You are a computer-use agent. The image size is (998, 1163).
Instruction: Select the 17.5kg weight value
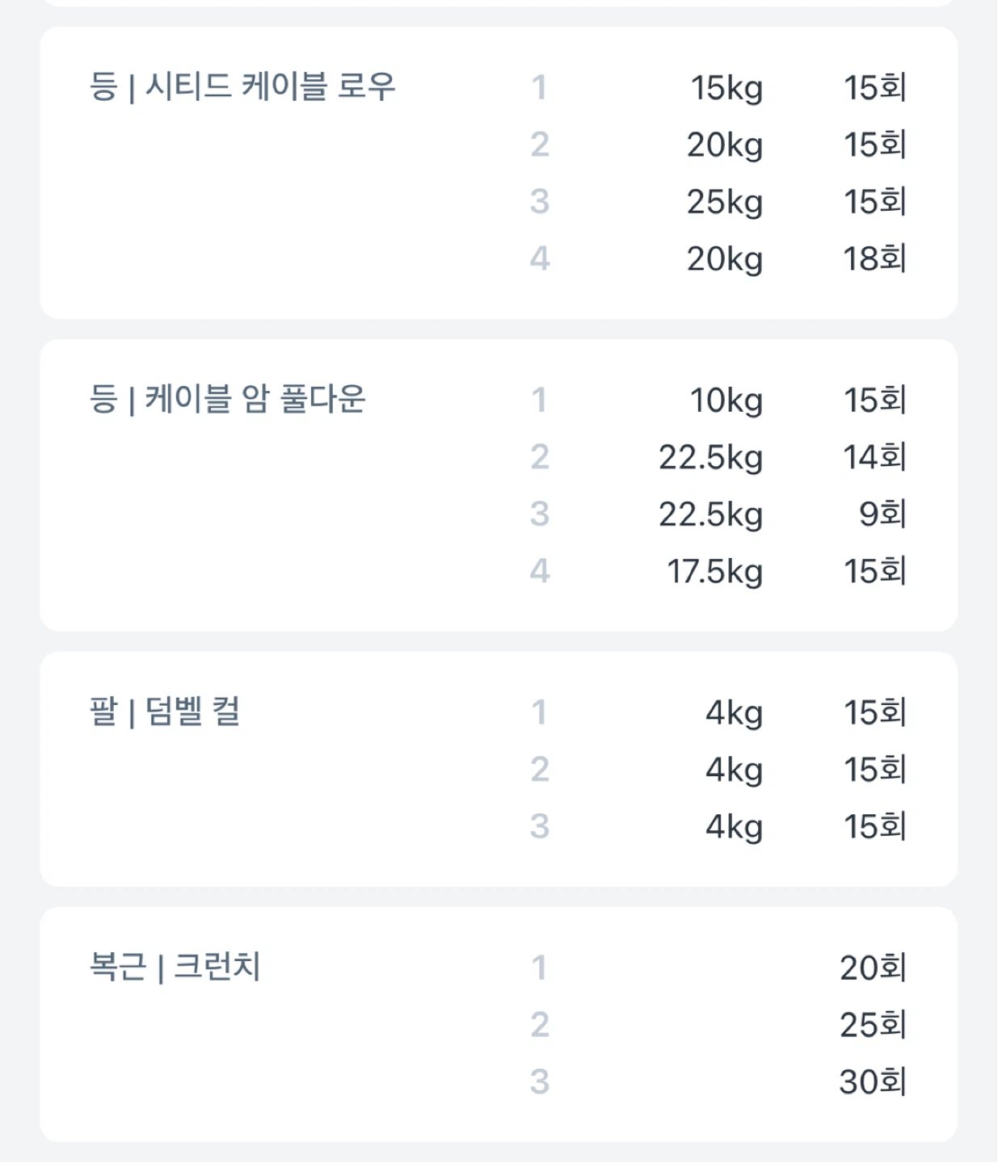[715, 572]
